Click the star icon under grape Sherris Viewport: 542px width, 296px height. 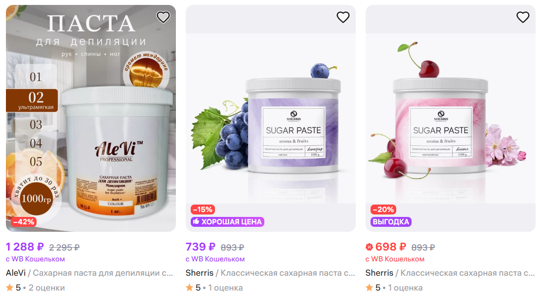[189, 288]
